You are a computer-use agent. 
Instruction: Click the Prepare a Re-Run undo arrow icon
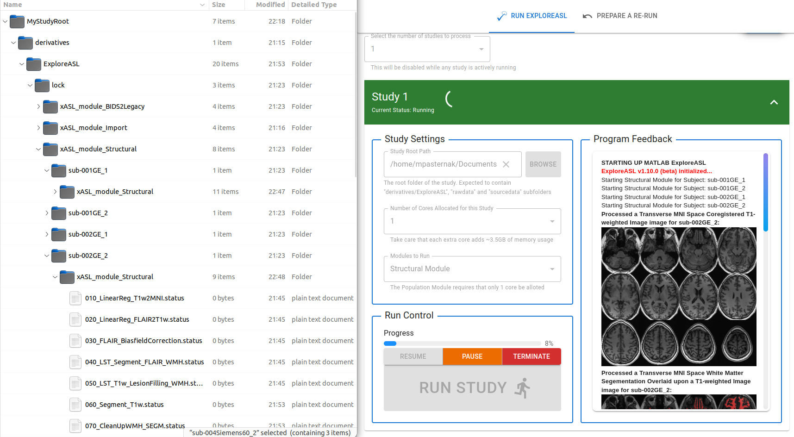point(588,16)
